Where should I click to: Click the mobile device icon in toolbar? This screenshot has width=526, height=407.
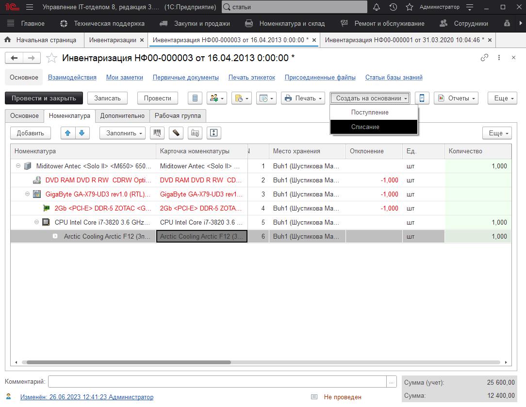(x=422, y=98)
